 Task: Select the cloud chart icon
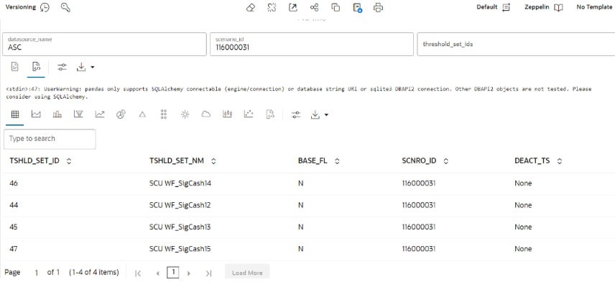(x=206, y=114)
